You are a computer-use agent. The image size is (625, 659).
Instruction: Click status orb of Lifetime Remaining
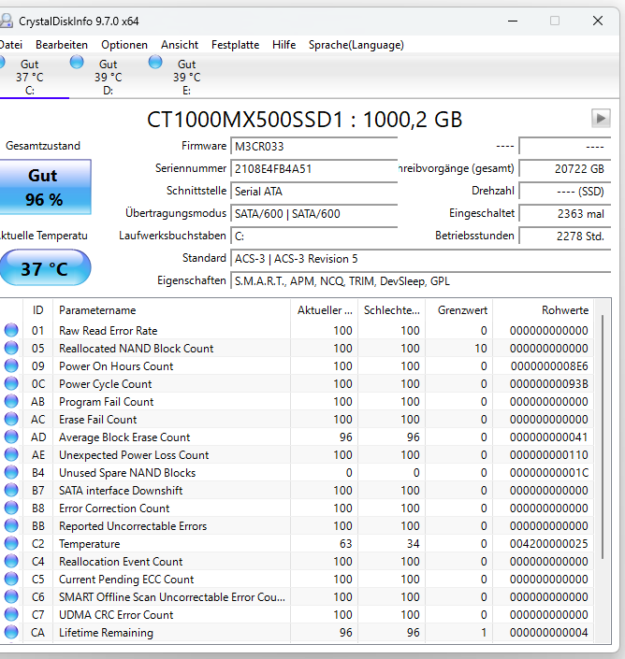click(11, 632)
